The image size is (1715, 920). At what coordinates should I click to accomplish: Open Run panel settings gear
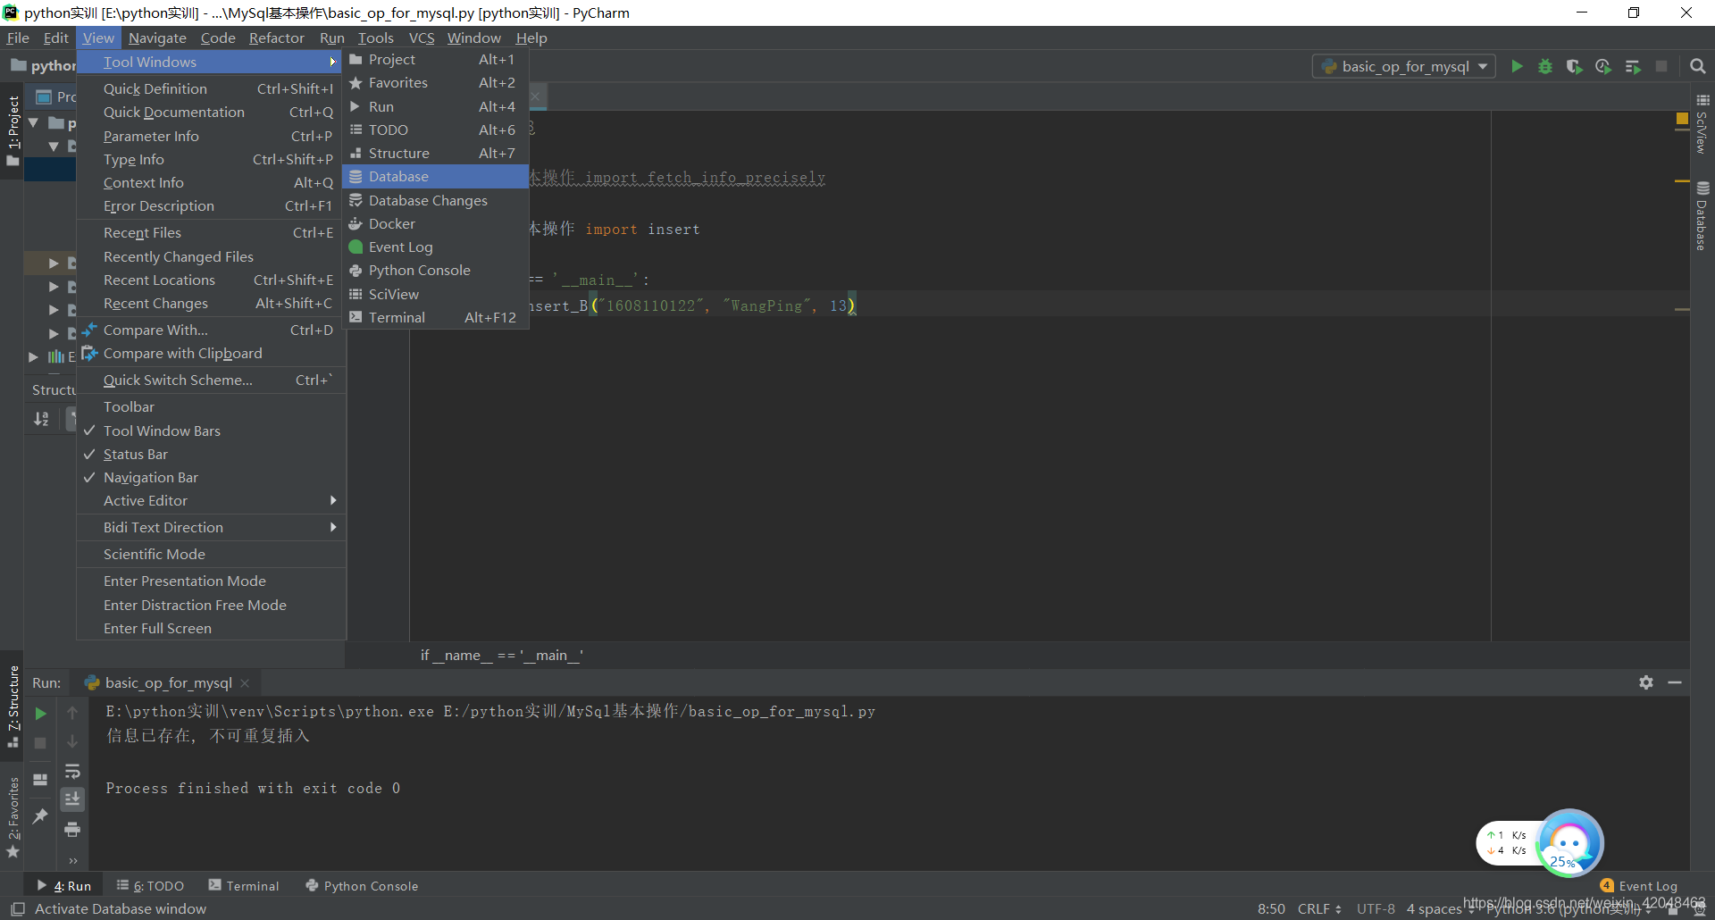click(x=1646, y=682)
